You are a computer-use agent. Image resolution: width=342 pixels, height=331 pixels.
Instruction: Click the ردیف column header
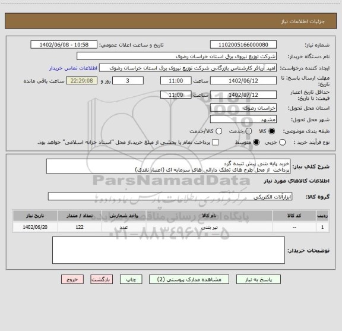coord(322,216)
